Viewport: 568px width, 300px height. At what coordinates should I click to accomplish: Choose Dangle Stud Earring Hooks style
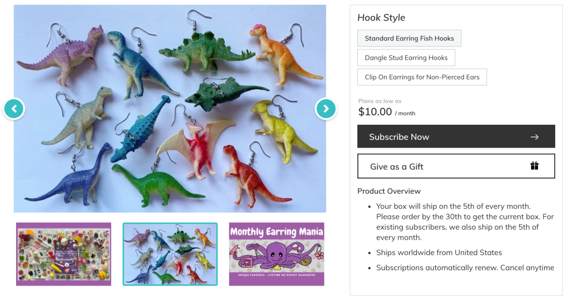[406, 58]
